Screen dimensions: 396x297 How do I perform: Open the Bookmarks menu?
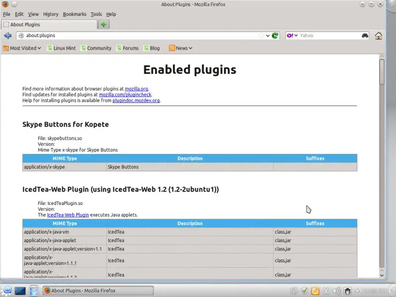click(75, 14)
